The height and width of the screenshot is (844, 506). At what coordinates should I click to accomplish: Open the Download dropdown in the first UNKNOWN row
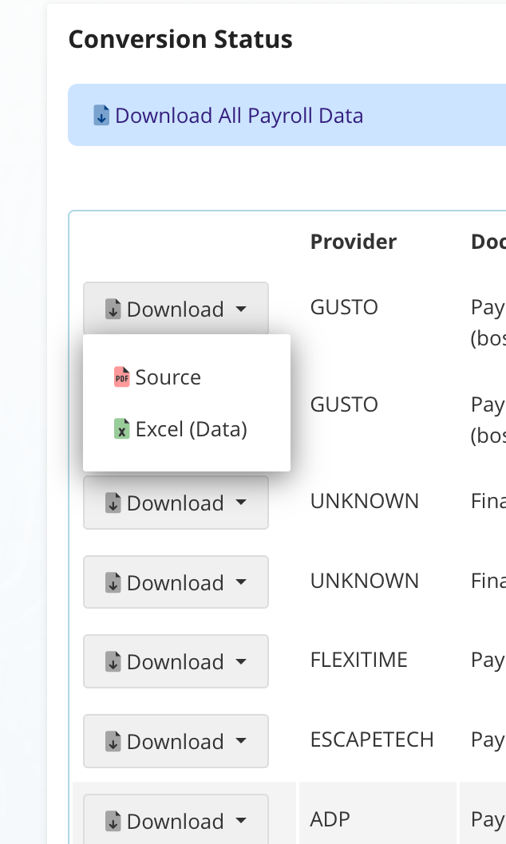pos(176,503)
